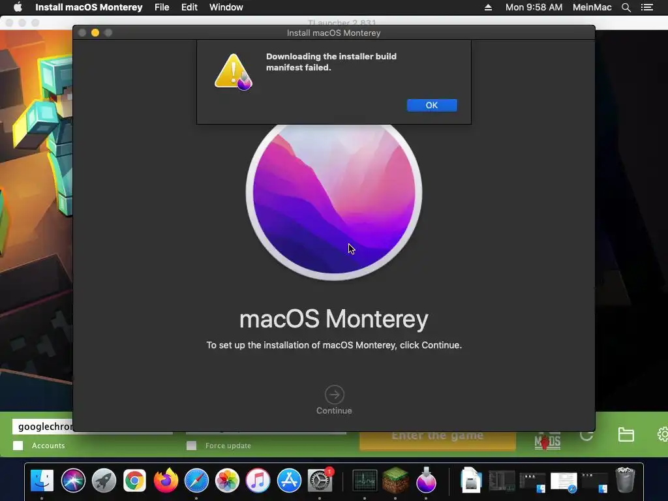Open the Trash from the Dock
The width and height of the screenshot is (668, 501).
pos(625,479)
